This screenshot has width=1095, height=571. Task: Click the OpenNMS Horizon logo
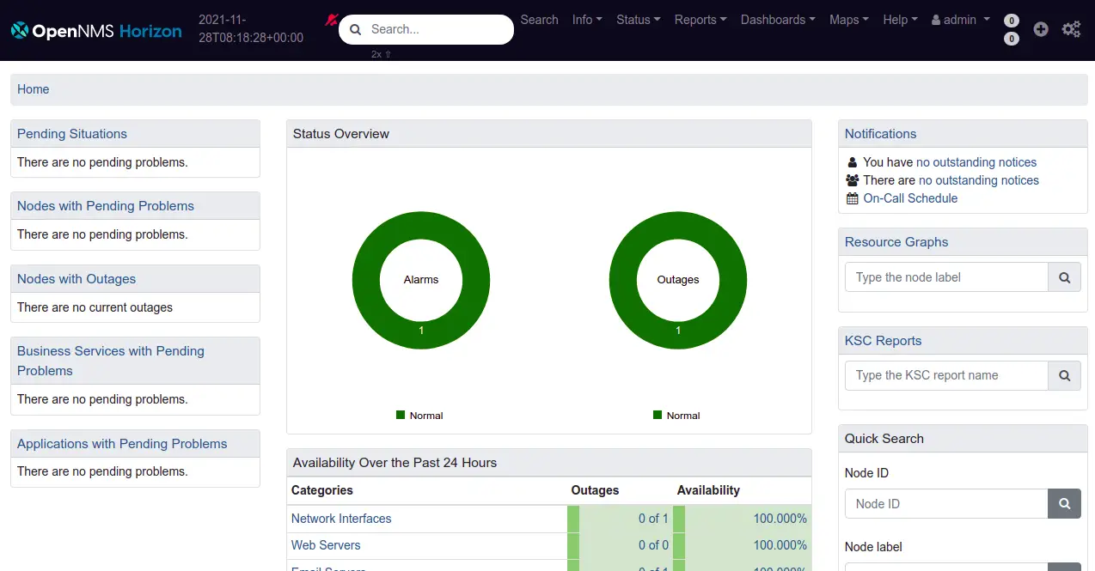point(96,31)
